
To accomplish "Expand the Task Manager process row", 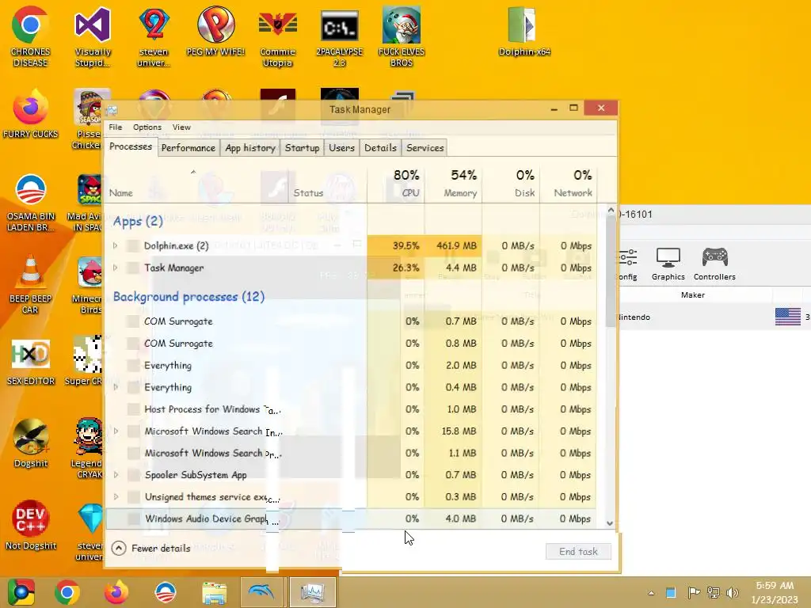I will 116,268.
